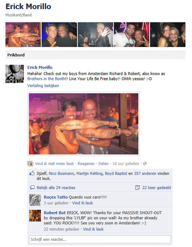This screenshot has width=192, height=247.
Task: Like Roçes Tatto's comment with 'Vind ik leuk'
Action: [83, 203]
